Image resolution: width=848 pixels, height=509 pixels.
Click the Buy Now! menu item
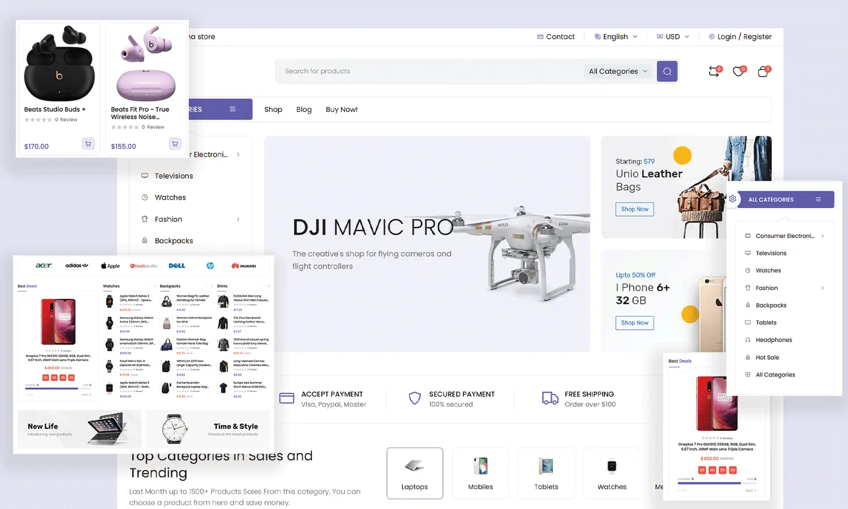coord(341,109)
